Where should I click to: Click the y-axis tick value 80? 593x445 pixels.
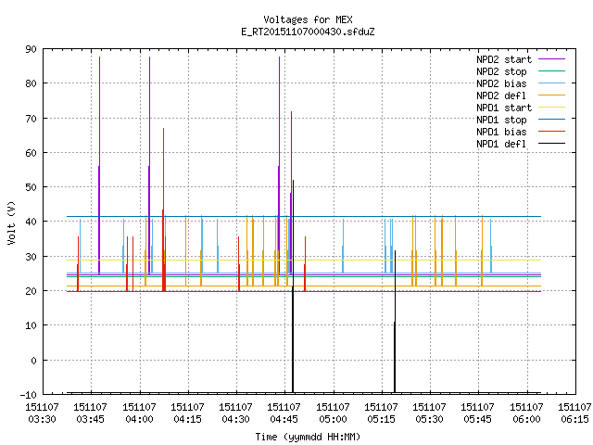pyautogui.click(x=31, y=83)
